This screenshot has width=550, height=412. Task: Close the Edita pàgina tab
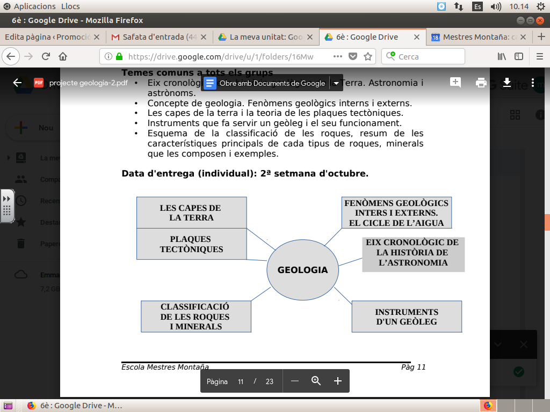(97, 37)
